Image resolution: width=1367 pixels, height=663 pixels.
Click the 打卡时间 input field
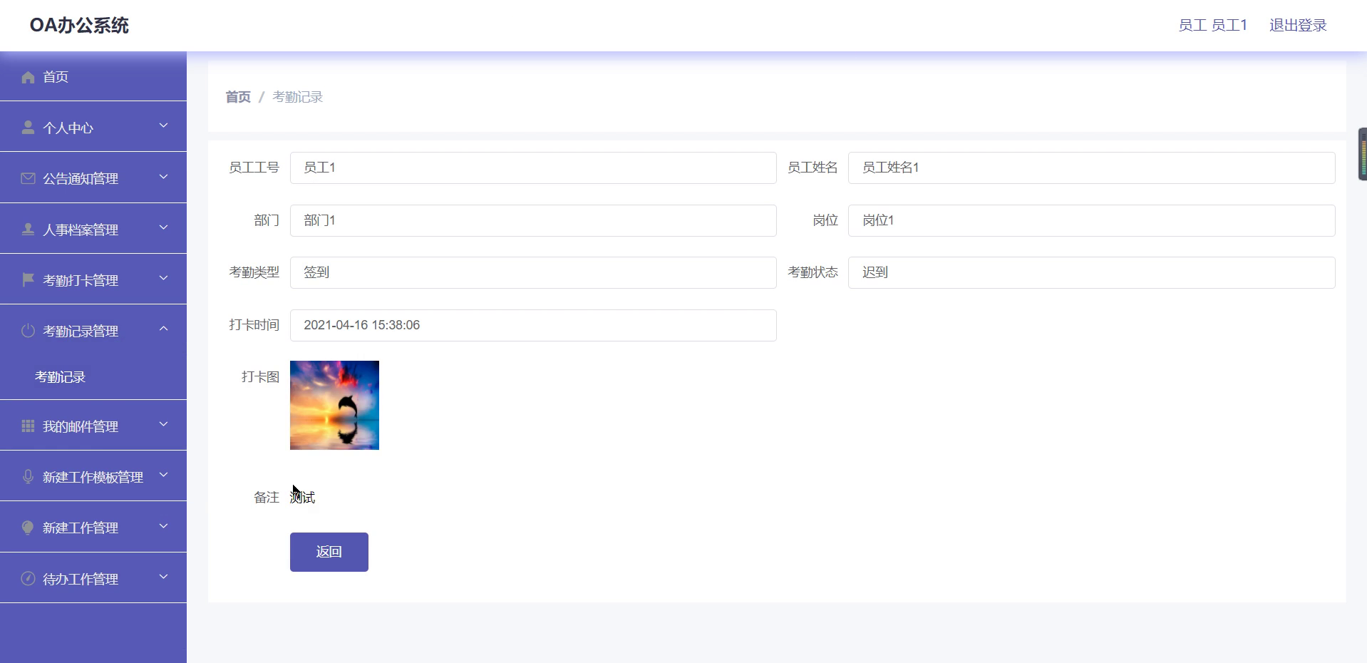(x=533, y=325)
